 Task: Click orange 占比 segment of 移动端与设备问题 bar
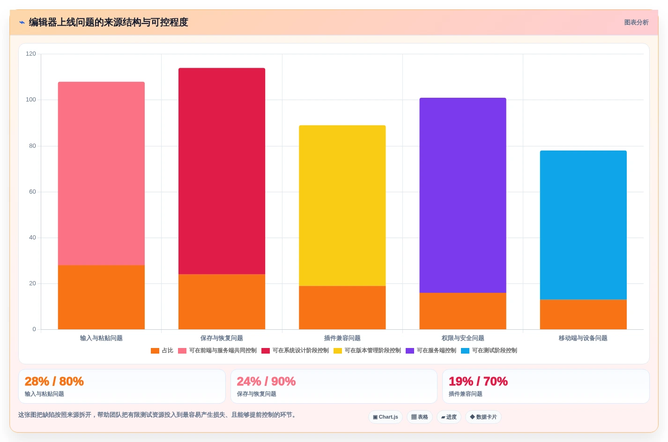[583, 314]
